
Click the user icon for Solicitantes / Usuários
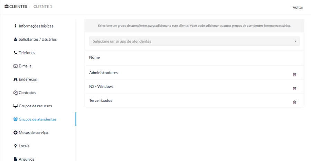[x=15, y=39]
